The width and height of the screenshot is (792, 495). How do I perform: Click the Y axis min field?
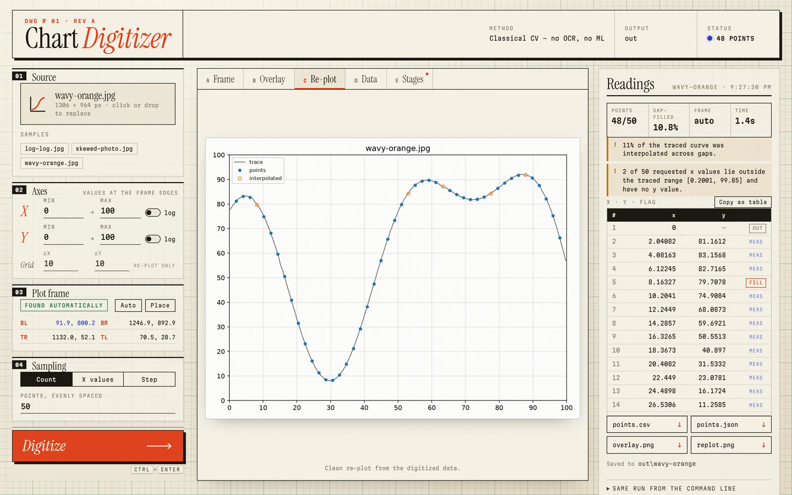[x=63, y=238]
